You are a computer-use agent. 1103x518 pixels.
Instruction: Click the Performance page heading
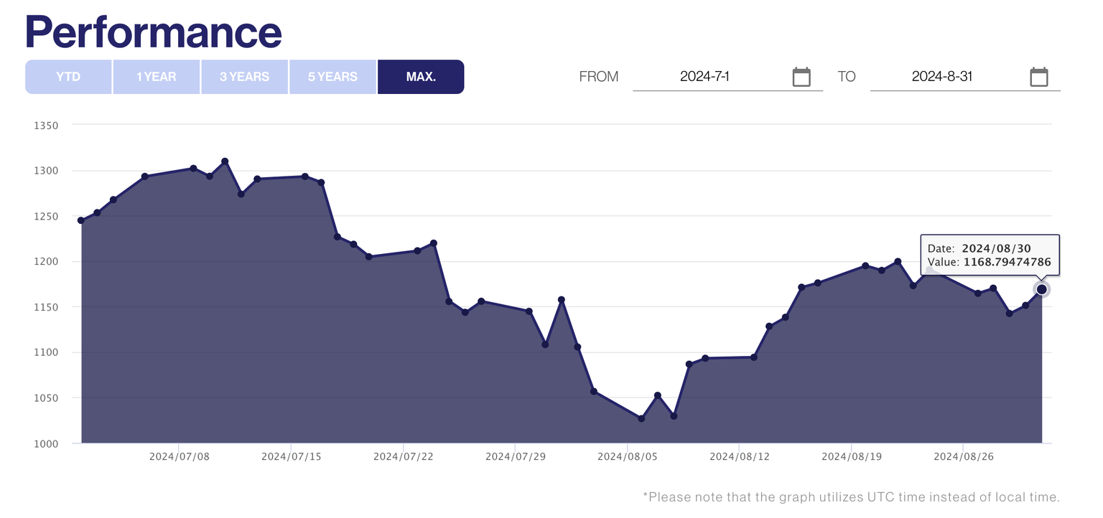(x=154, y=31)
